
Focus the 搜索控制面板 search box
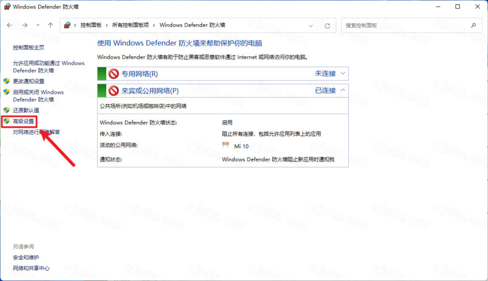pos(412,26)
